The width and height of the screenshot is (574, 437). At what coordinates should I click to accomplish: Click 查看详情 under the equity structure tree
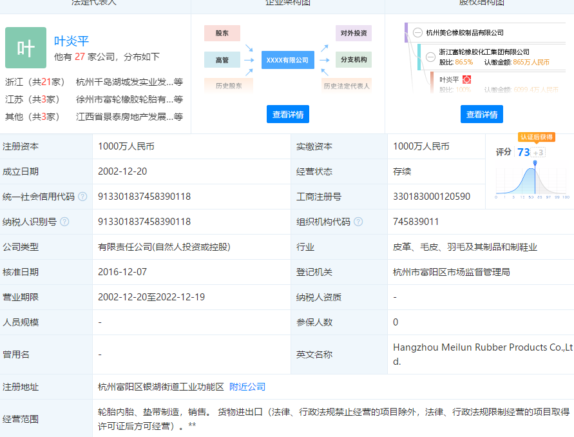pyautogui.click(x=482, y=114)
